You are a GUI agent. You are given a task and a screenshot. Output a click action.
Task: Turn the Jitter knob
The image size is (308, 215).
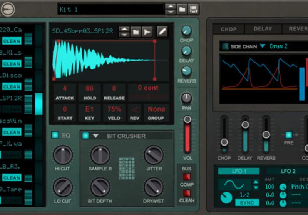point(154,155)
